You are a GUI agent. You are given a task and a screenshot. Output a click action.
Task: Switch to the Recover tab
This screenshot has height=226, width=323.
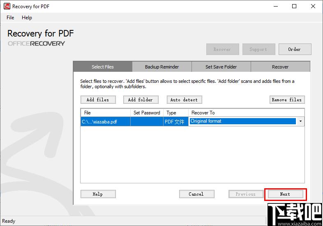(280, 66)
